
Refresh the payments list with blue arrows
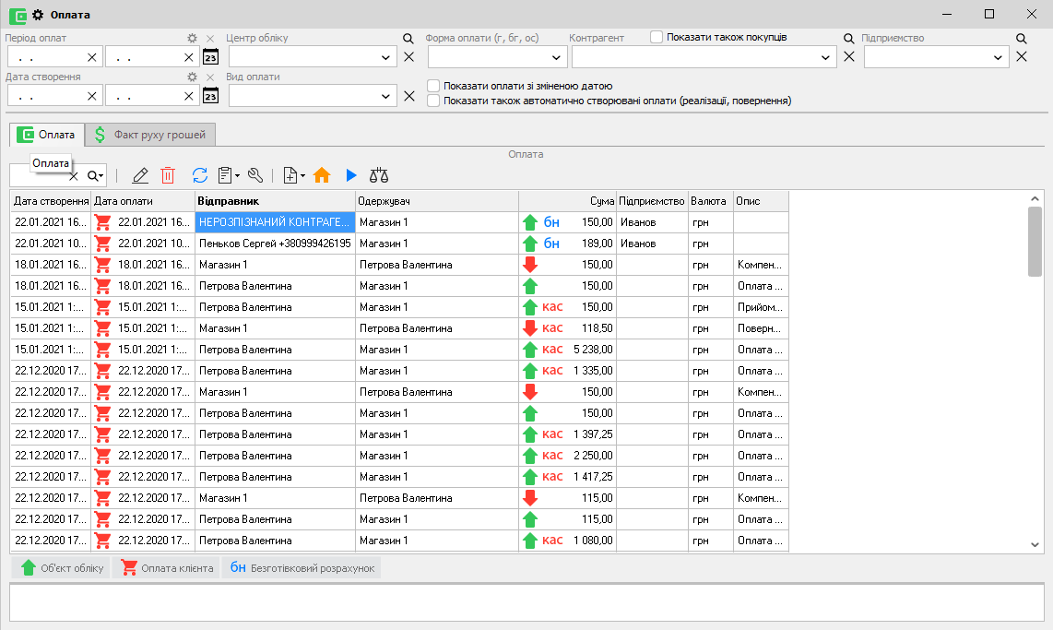click(x=200, y=175)
